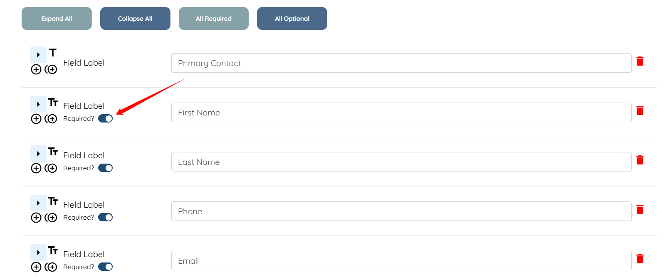Toggle the Required switch for First Name
667x277 pixels.
(x=106, y=119)
